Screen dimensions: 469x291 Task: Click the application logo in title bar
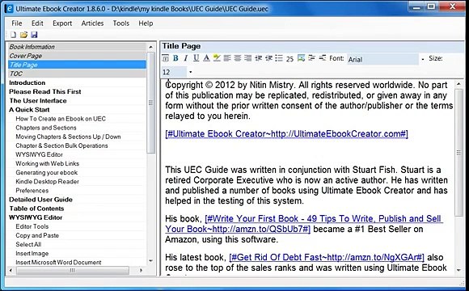coord(9,8)
